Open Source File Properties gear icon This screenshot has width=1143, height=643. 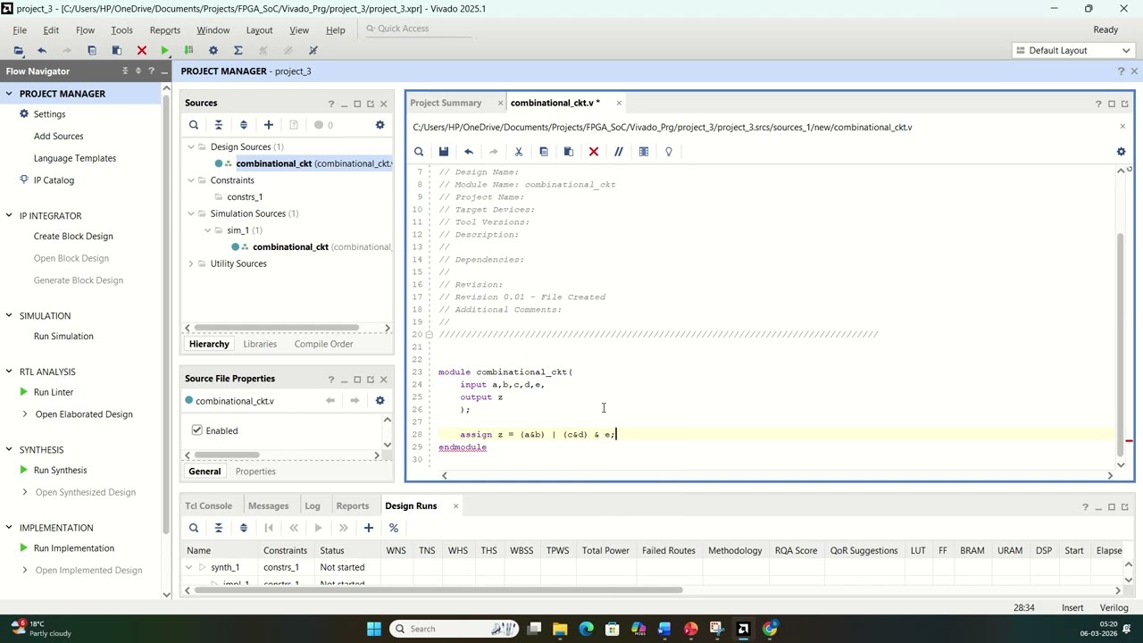point(380,401)
